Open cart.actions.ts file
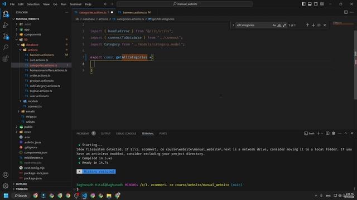This screenshot has height=200, width=357. pos(38,60)
